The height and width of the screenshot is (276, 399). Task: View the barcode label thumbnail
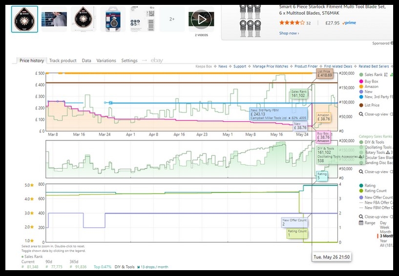pyautogui.click(x=143, y=20)
